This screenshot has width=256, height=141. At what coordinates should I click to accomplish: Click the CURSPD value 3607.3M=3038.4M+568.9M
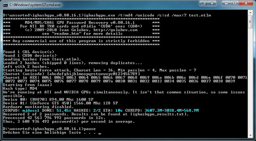point(172,110)
